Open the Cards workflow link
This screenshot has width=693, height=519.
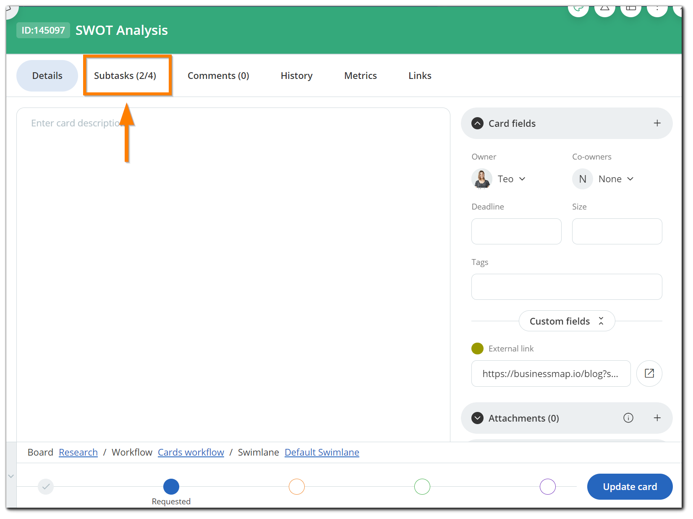coord(191,452)
